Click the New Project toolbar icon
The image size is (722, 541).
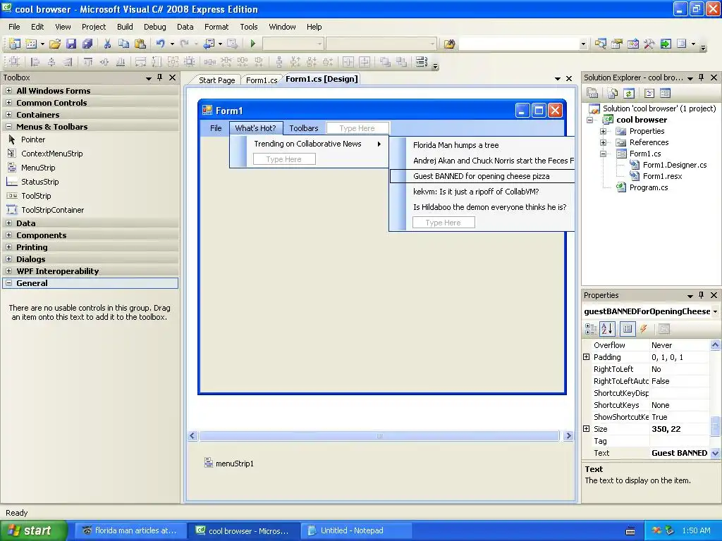coord(15,44)
